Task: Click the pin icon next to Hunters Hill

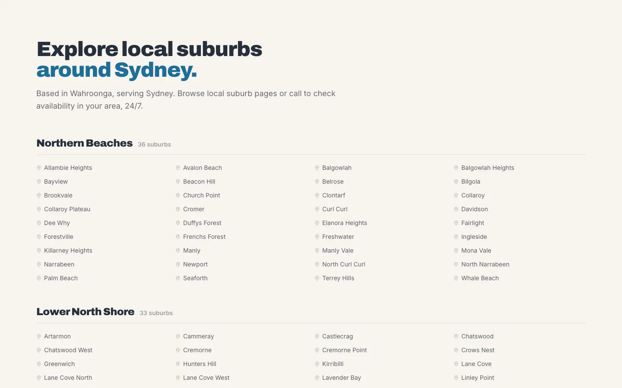Action: click(178, 364)
